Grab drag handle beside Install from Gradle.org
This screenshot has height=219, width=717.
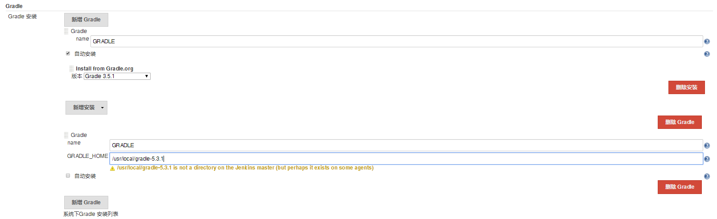(71, 69)
